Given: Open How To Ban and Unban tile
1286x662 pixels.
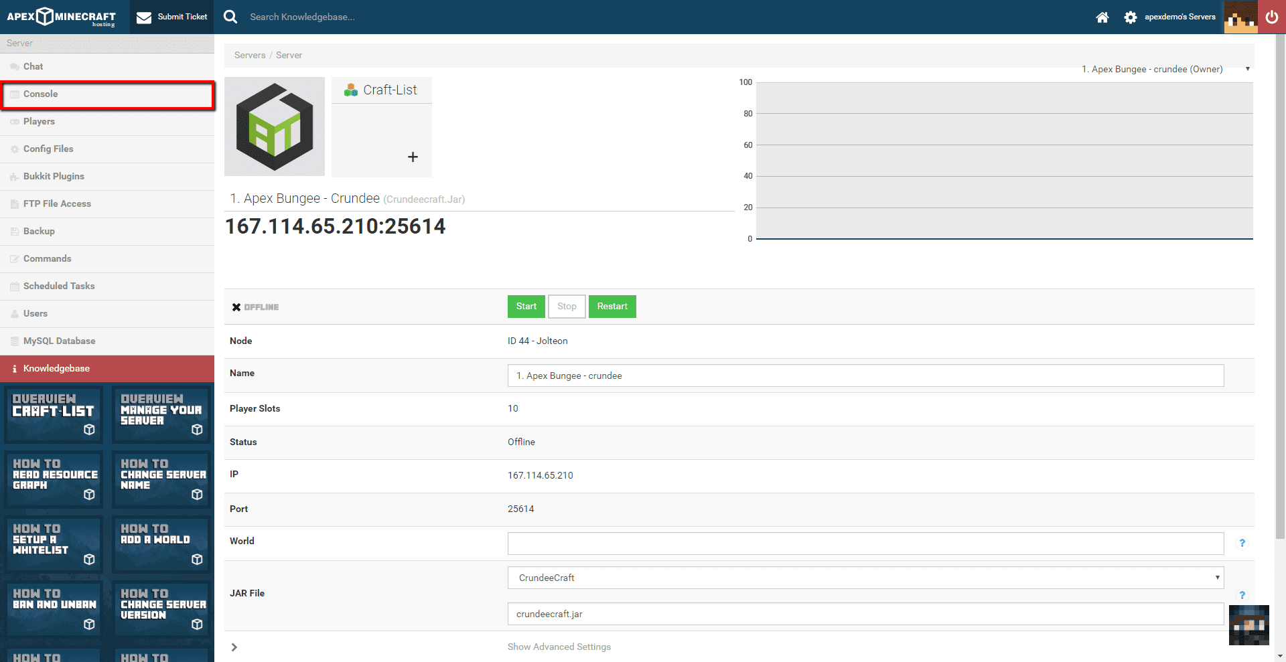Looking at the screenshot, I should point(54,609).
